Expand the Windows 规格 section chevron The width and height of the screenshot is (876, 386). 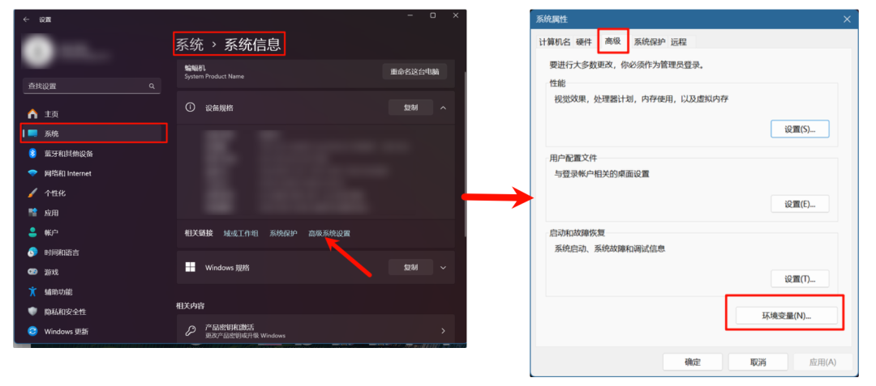tap(443, 267)
